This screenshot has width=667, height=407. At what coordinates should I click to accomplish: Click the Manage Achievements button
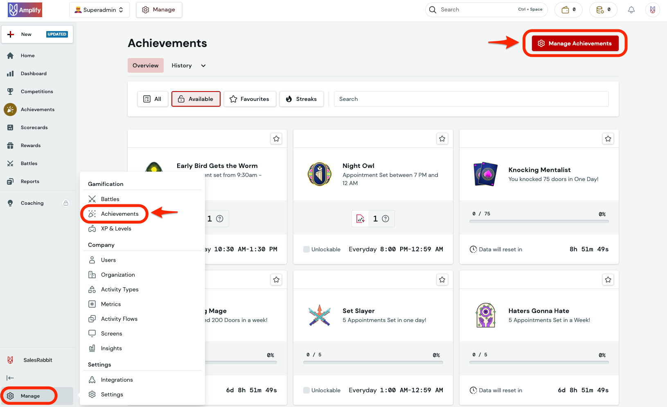(x=575, y=43)
